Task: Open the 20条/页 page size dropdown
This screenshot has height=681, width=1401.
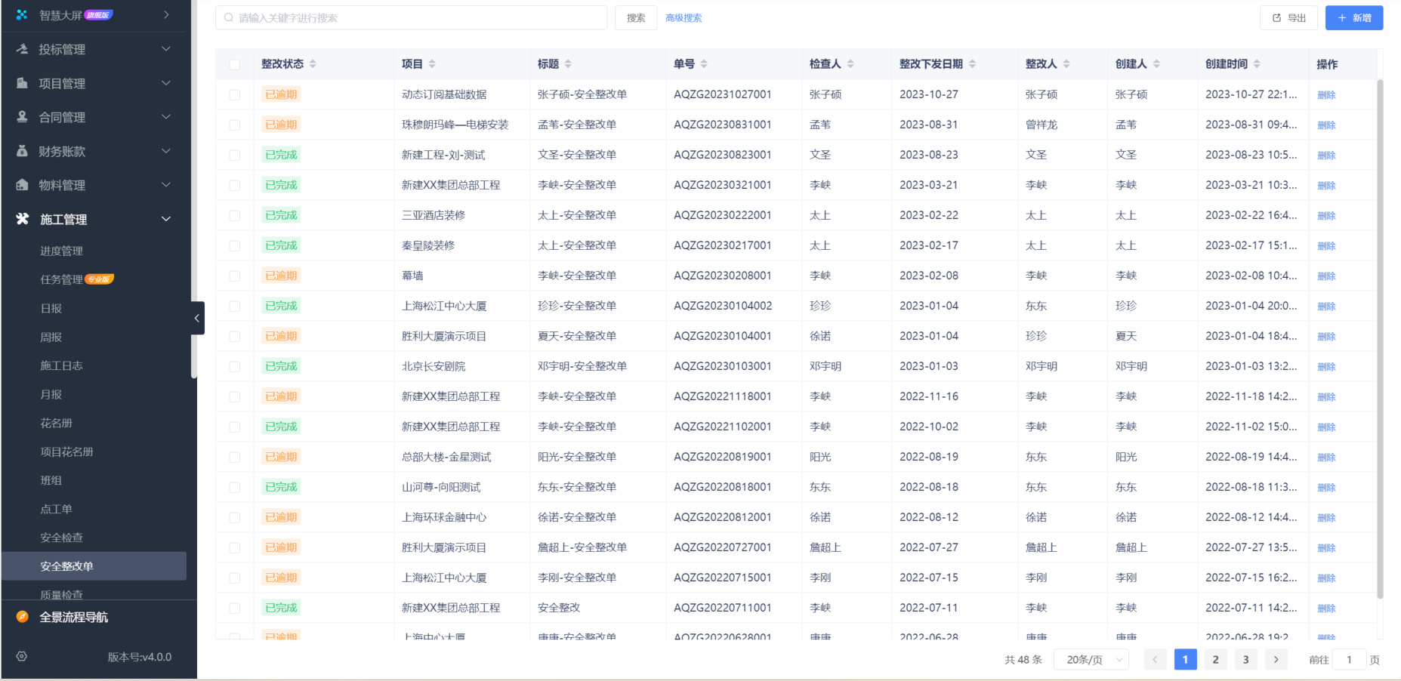Action: (x=1090, y=659)
